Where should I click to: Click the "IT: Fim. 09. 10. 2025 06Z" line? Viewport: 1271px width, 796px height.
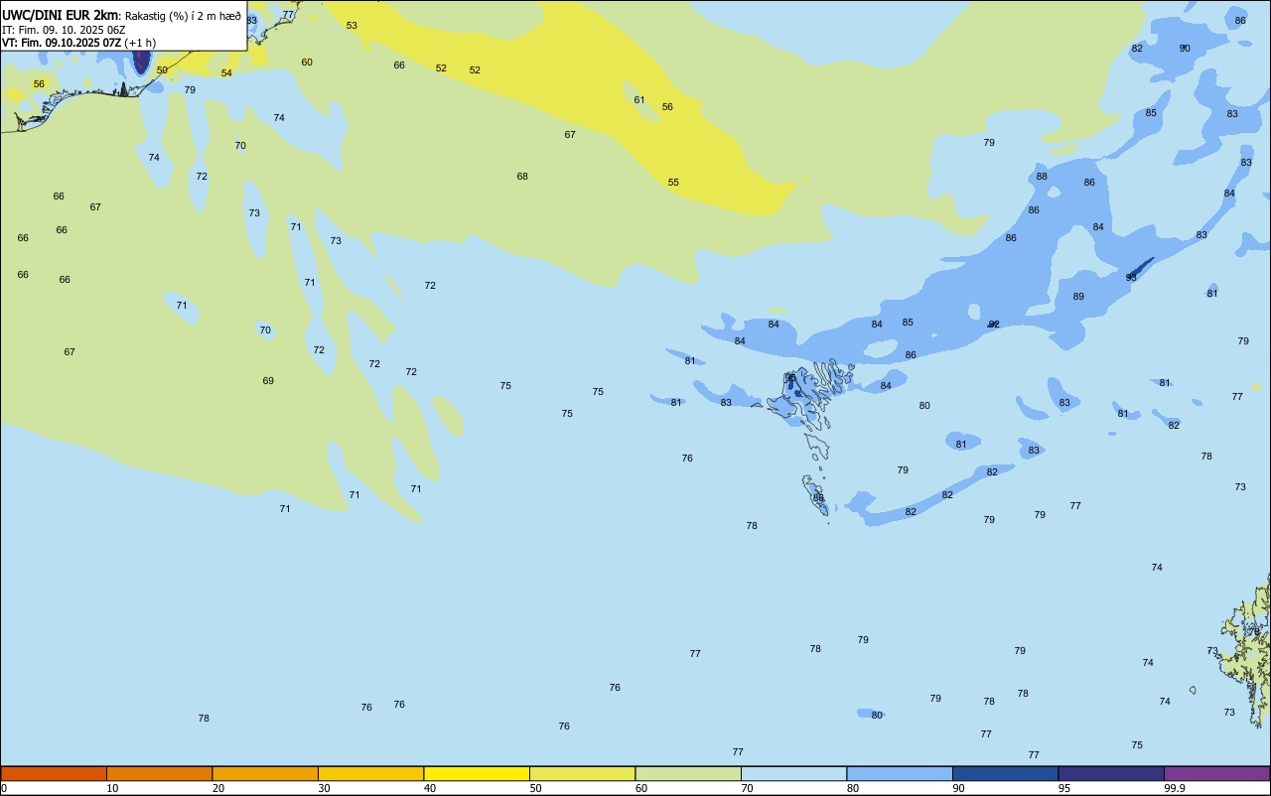pyautogui.click(x=64, y=30)
